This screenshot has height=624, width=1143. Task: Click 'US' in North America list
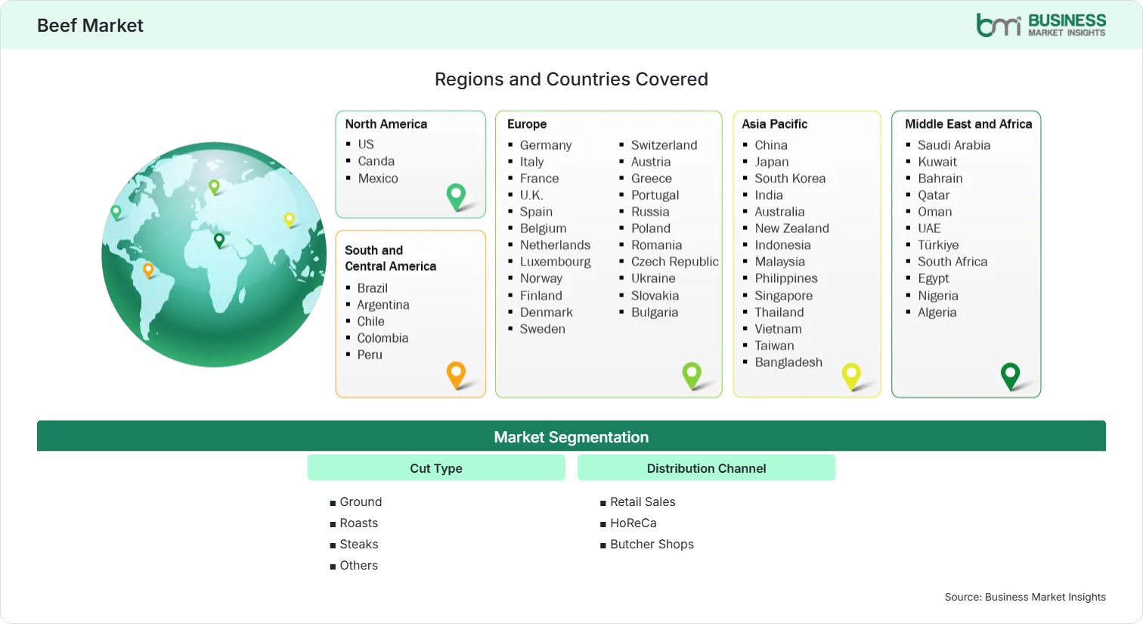tap(366, 144)
